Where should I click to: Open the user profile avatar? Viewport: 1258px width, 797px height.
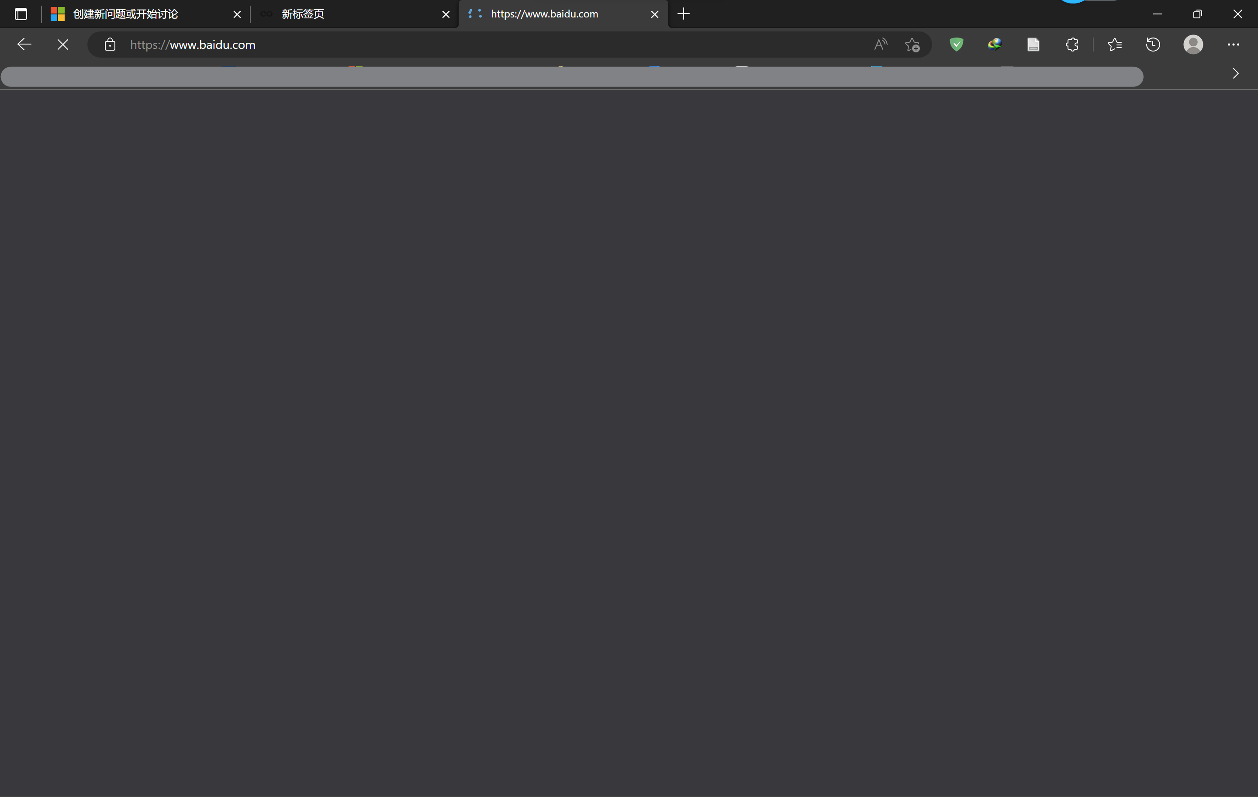pyautogui.click(x=1193, y=45)
